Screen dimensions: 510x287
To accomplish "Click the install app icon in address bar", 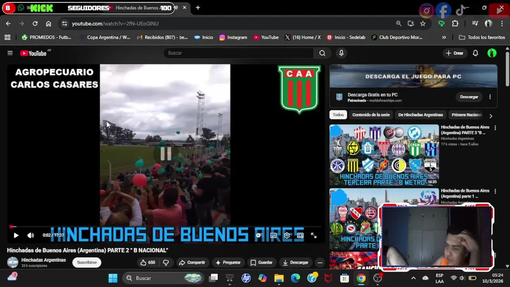I will click(x=411, y=24).
